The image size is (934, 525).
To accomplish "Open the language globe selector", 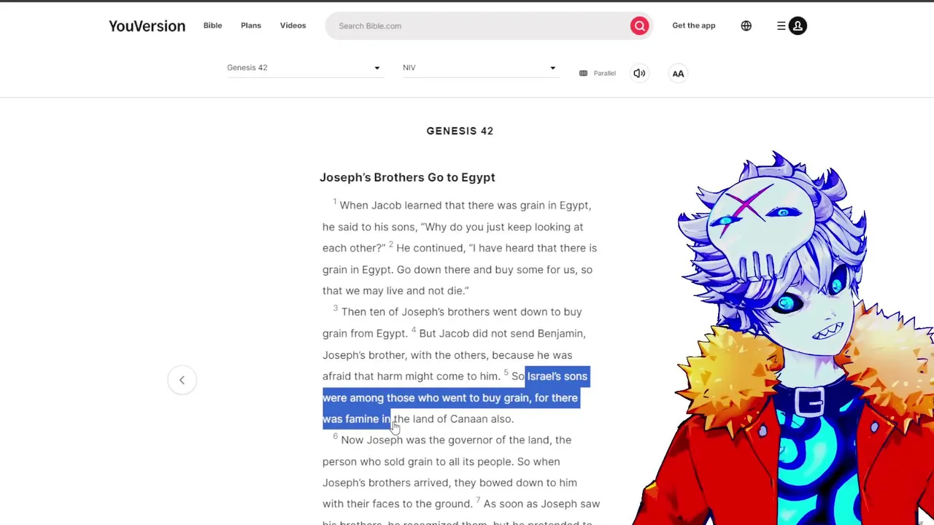I will point(746,26).
